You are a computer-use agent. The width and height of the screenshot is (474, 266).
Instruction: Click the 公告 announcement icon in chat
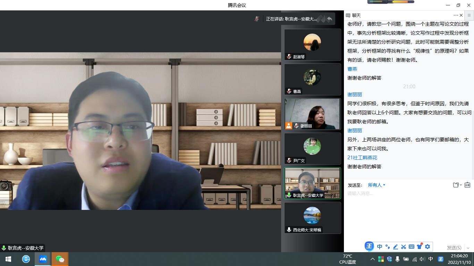(x=467, y=185)
